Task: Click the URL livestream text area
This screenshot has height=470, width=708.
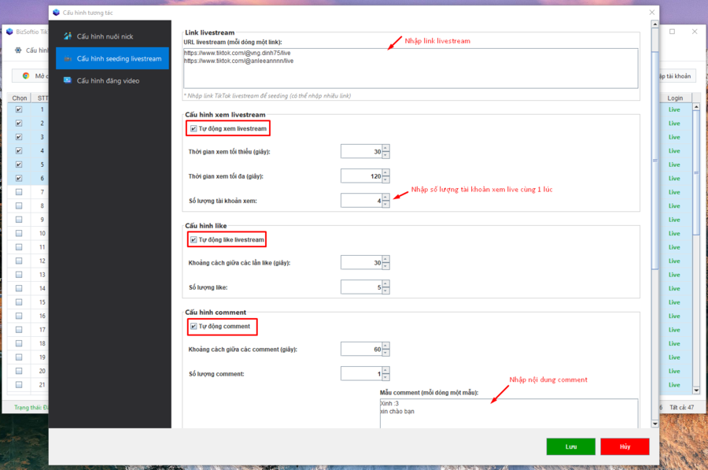Action: tap(410, 68)
